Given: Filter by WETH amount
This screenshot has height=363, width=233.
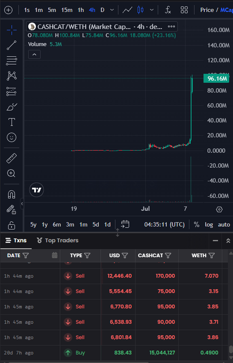Looking at the screenshot, I should click(212, 256).
